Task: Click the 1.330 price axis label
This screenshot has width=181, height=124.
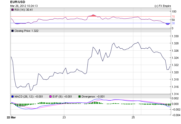Action: 175,36
